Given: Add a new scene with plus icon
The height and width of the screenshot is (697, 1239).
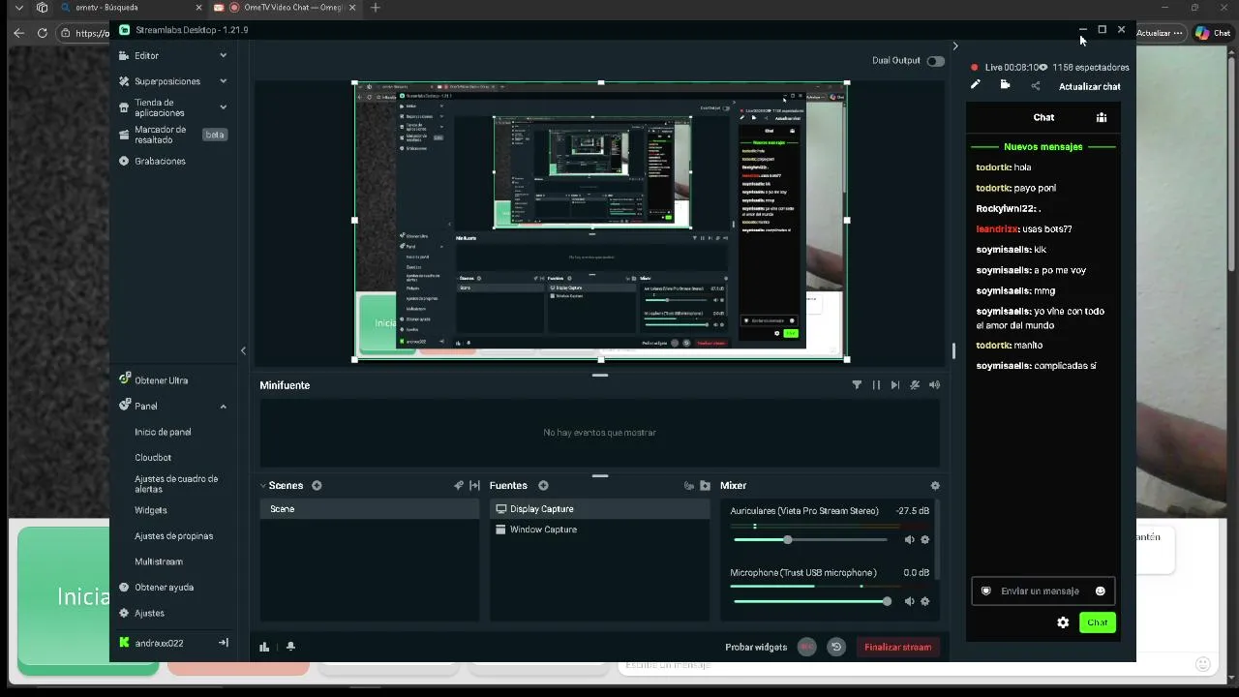Looking at the screenshot, I should [317, 486].
